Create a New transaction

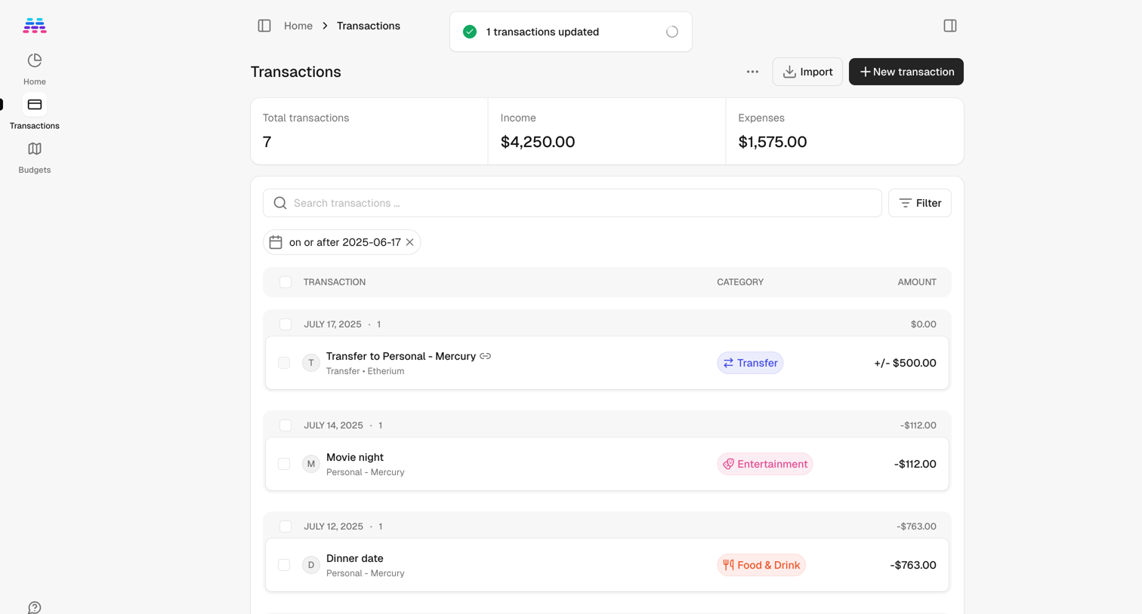906,72
